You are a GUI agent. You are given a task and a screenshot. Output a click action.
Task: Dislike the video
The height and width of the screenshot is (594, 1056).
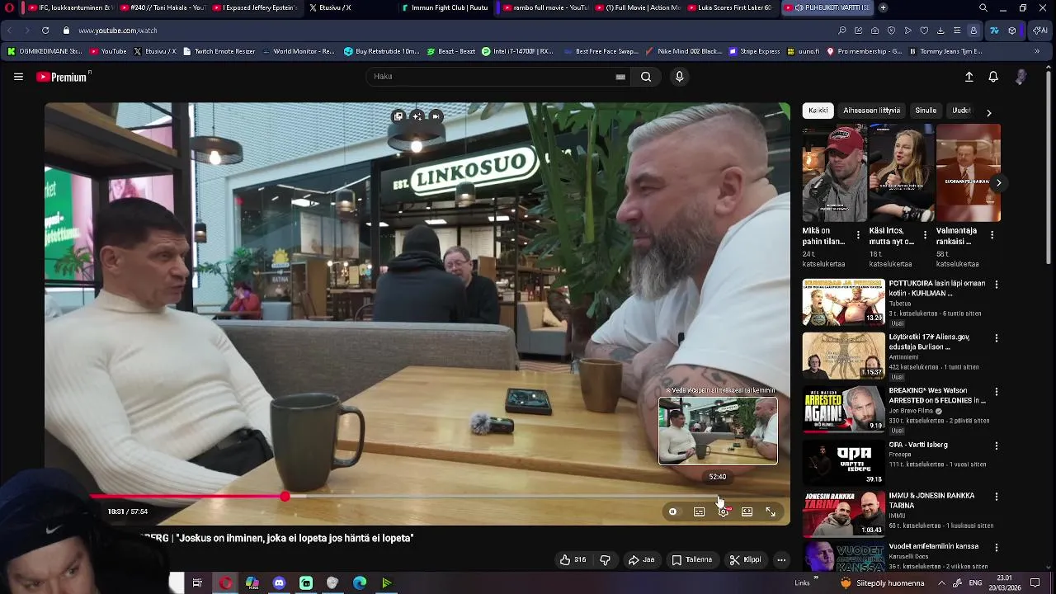point(605,560)
